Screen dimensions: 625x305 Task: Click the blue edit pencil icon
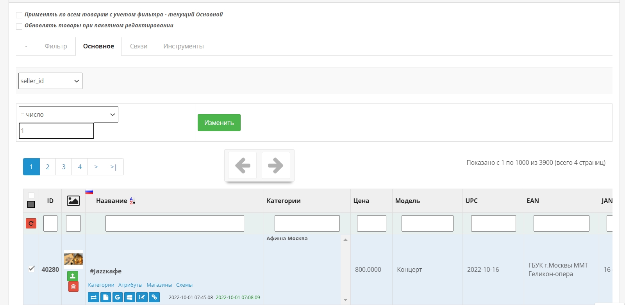coord(142,297)
